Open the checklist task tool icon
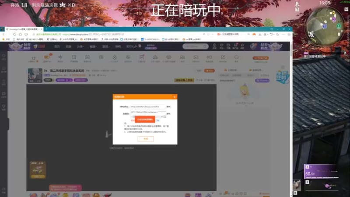 point(142,57)
